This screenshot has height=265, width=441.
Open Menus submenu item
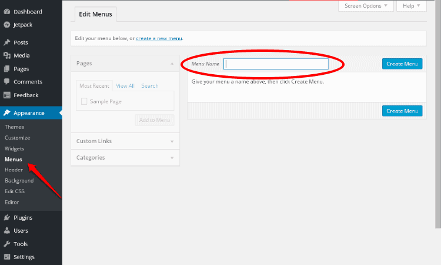[13, 160]
